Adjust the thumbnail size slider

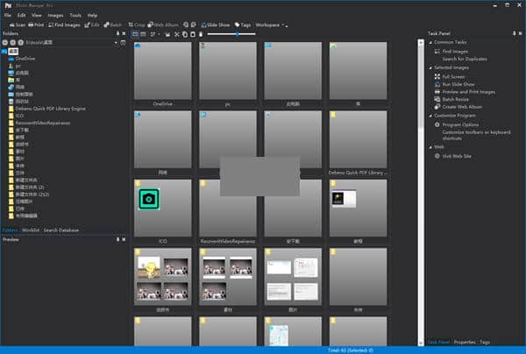(x=235, y=33)
